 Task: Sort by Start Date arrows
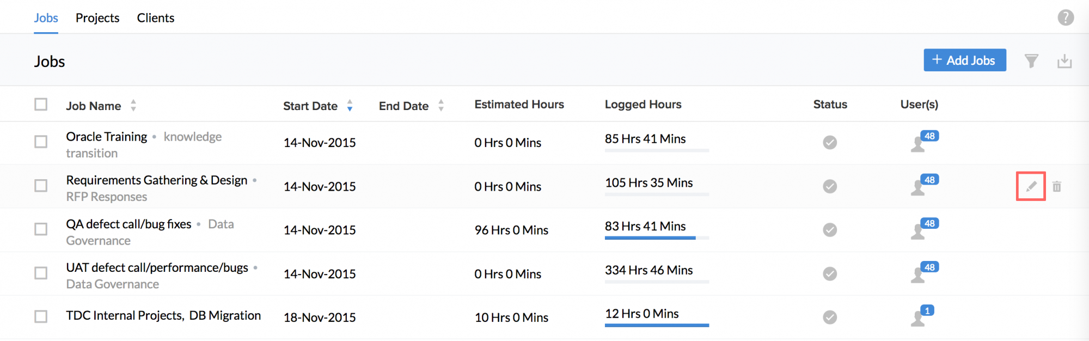pyautogui.click(x=350, y=106)
